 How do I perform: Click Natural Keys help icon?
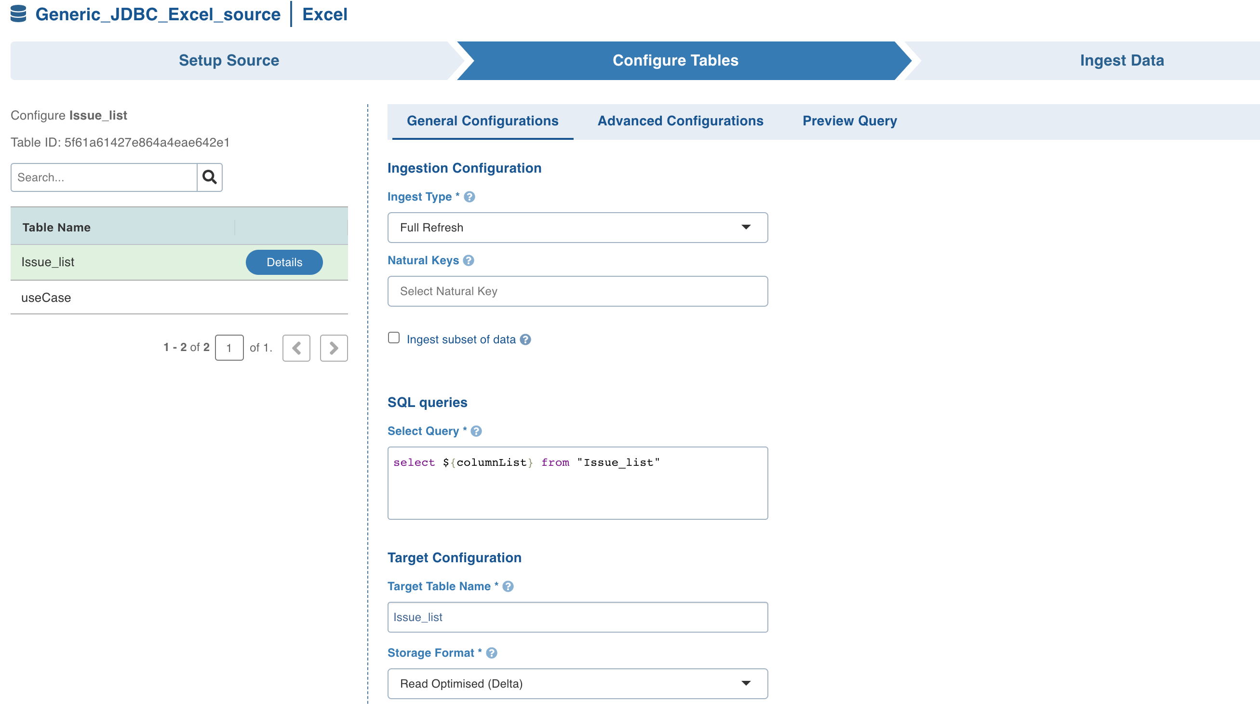coord(468,260)
